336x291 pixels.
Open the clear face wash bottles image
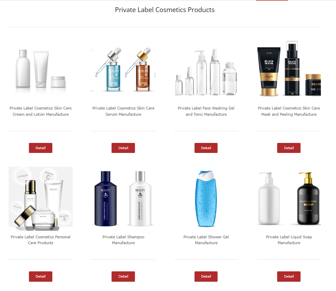206,70
